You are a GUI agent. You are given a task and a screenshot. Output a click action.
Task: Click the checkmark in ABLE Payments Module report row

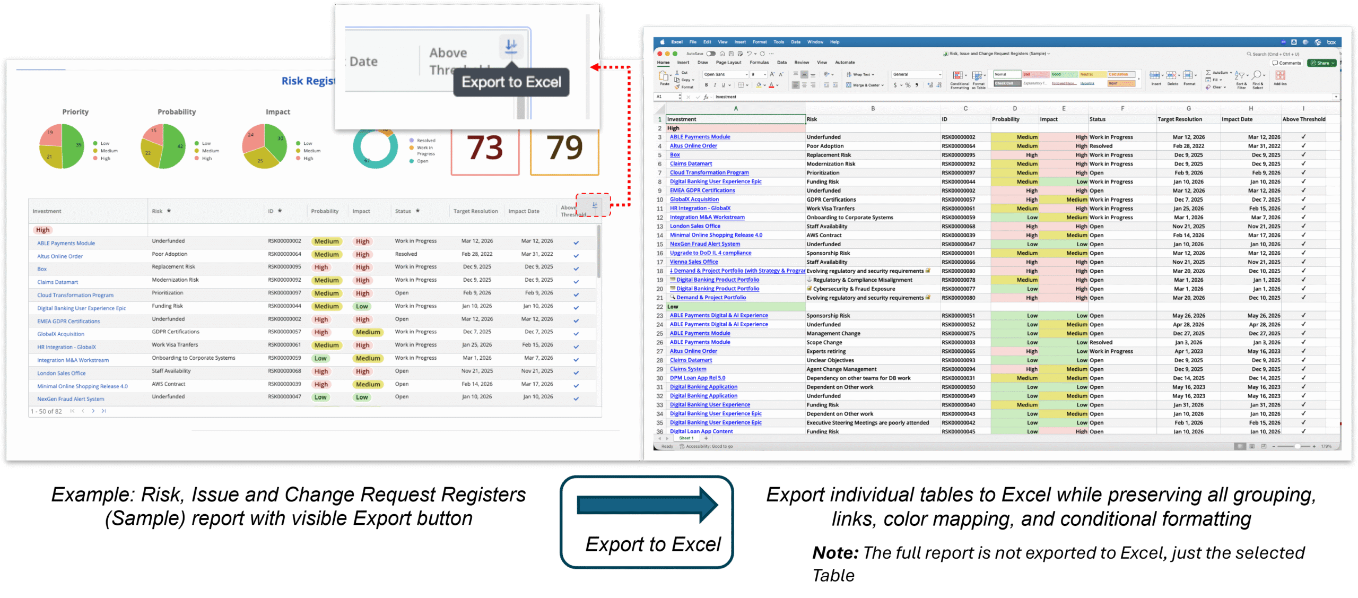pyautogui.click(x=576, y=243)
